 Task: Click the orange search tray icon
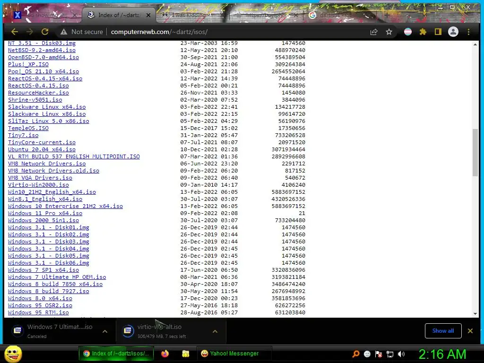click(x=356, y=354)
